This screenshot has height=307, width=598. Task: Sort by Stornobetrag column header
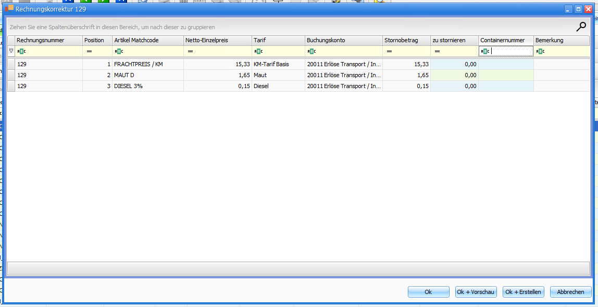[x=406, y=40]
